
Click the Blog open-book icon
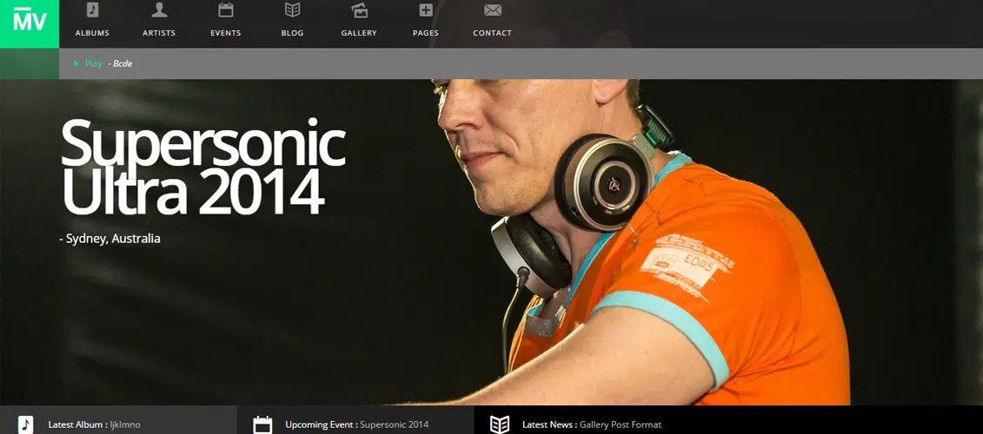(293, 10)
